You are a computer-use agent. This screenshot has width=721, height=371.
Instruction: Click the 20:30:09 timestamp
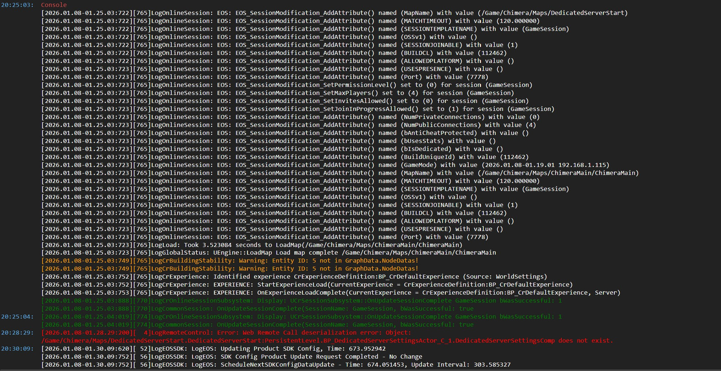(17, 349)
